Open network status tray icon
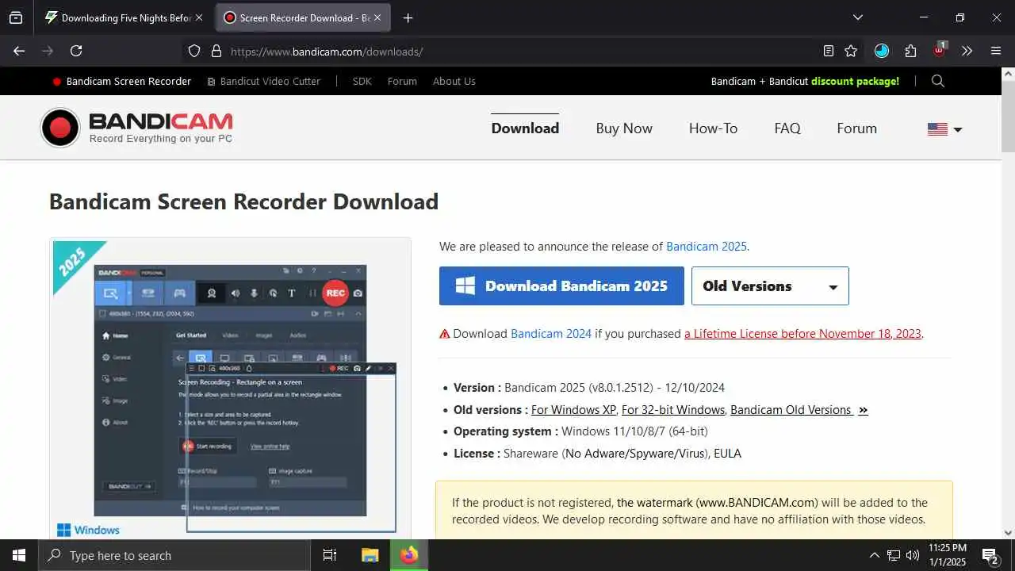The width and height of the screenshot is (1015, 571). 894,555
